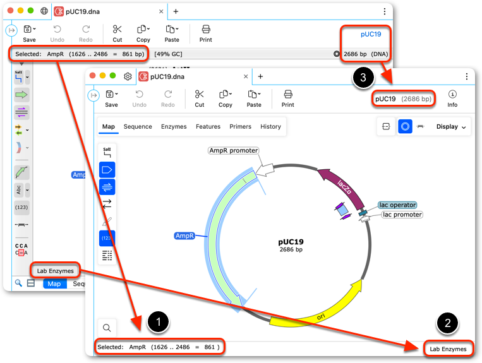Select Map tab in front window
Screen dimensions: 482x363
point(108,126)
